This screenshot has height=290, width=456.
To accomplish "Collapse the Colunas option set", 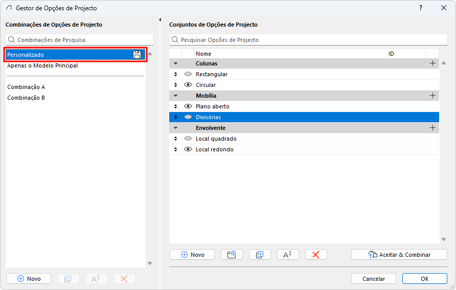I will 175,63.
